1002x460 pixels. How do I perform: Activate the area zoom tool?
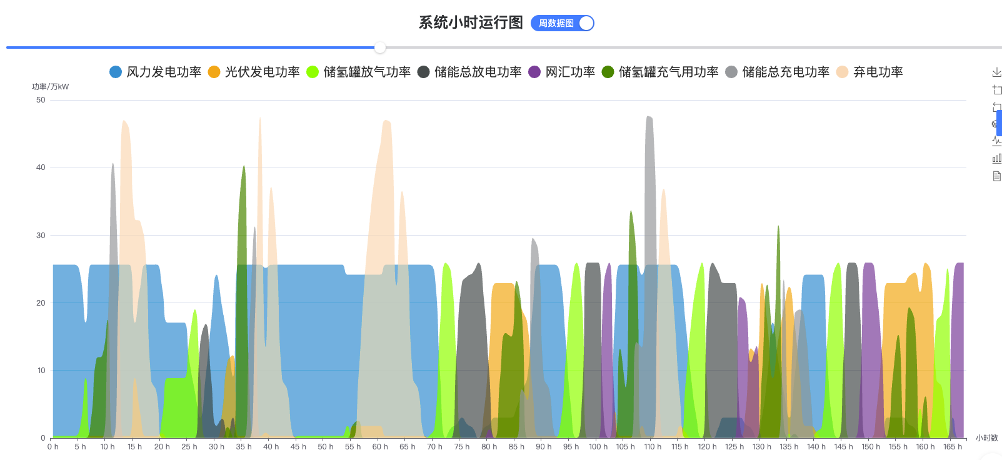[996, 90]
